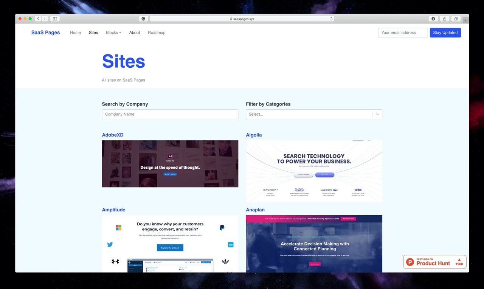
Task: Reload the page via the refresh icon
Action: 331,19
